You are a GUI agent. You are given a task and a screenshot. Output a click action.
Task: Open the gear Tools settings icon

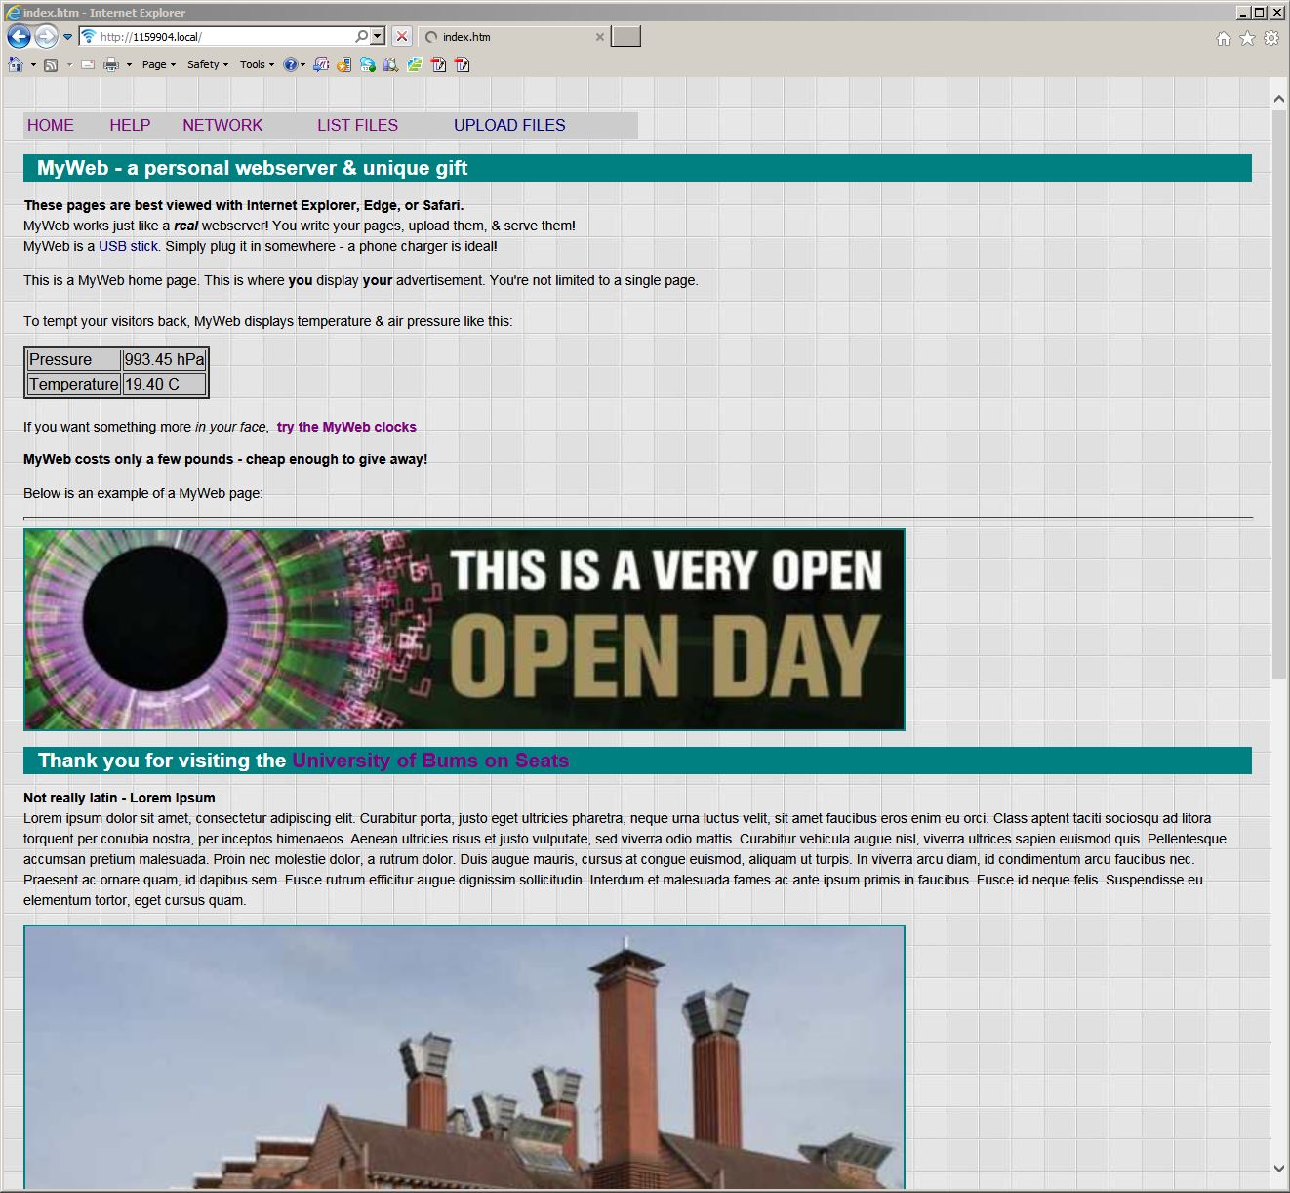1270,38
